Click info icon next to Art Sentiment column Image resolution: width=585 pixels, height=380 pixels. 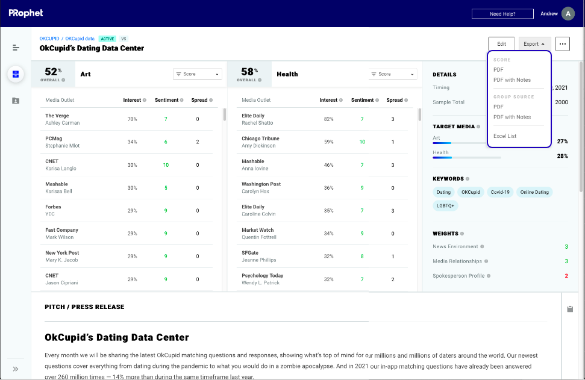pos(182,100)
